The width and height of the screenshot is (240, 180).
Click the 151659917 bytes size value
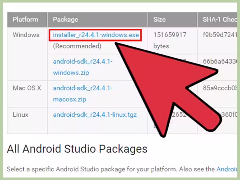click(170, 40)
